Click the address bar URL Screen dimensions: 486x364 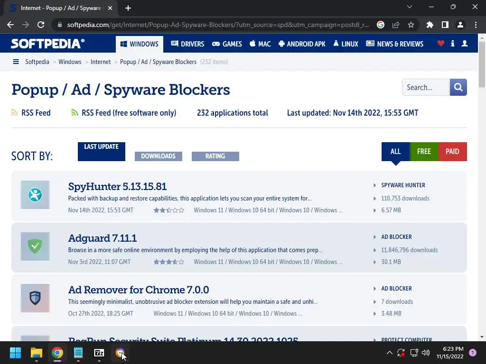pos(218,25)
